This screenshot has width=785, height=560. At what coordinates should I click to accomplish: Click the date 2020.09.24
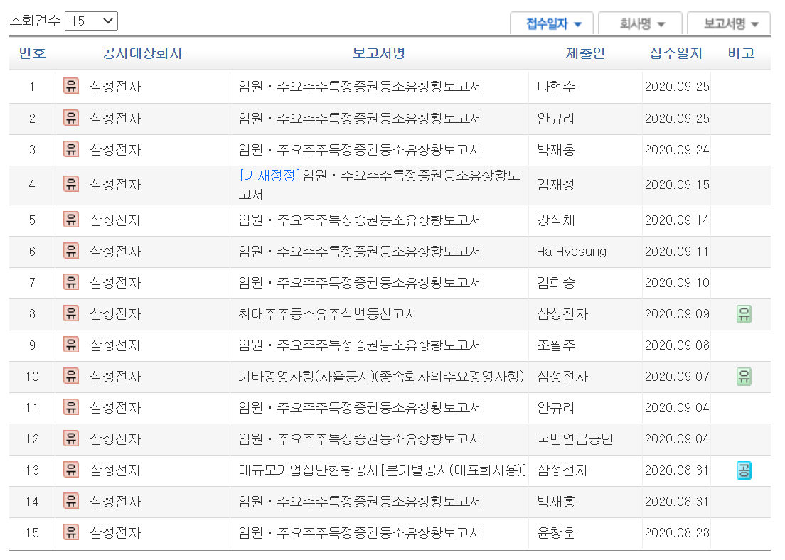(x=677, y=150)
